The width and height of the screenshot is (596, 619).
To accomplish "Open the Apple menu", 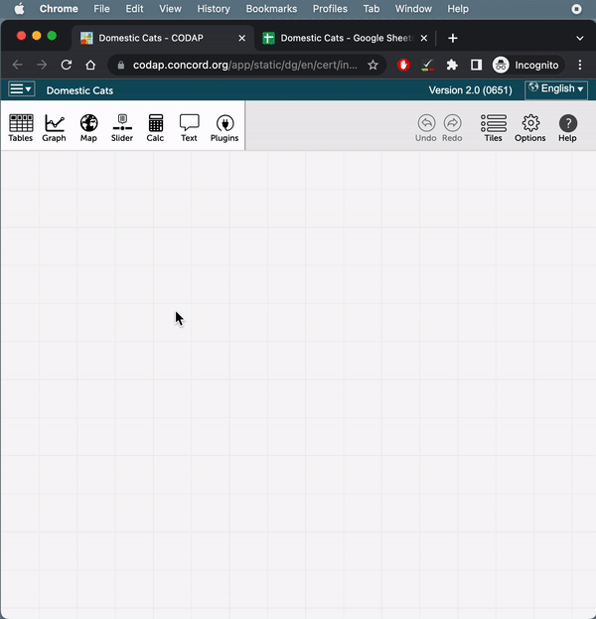I will tap(19, 9).
